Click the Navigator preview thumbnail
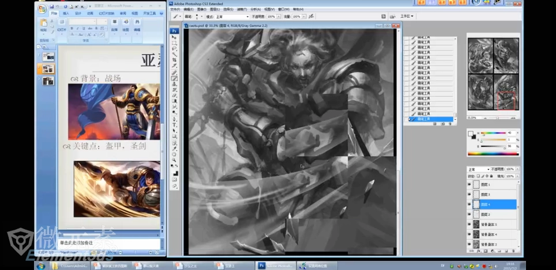Screen dimensions: 556x270 click(493, 73)
